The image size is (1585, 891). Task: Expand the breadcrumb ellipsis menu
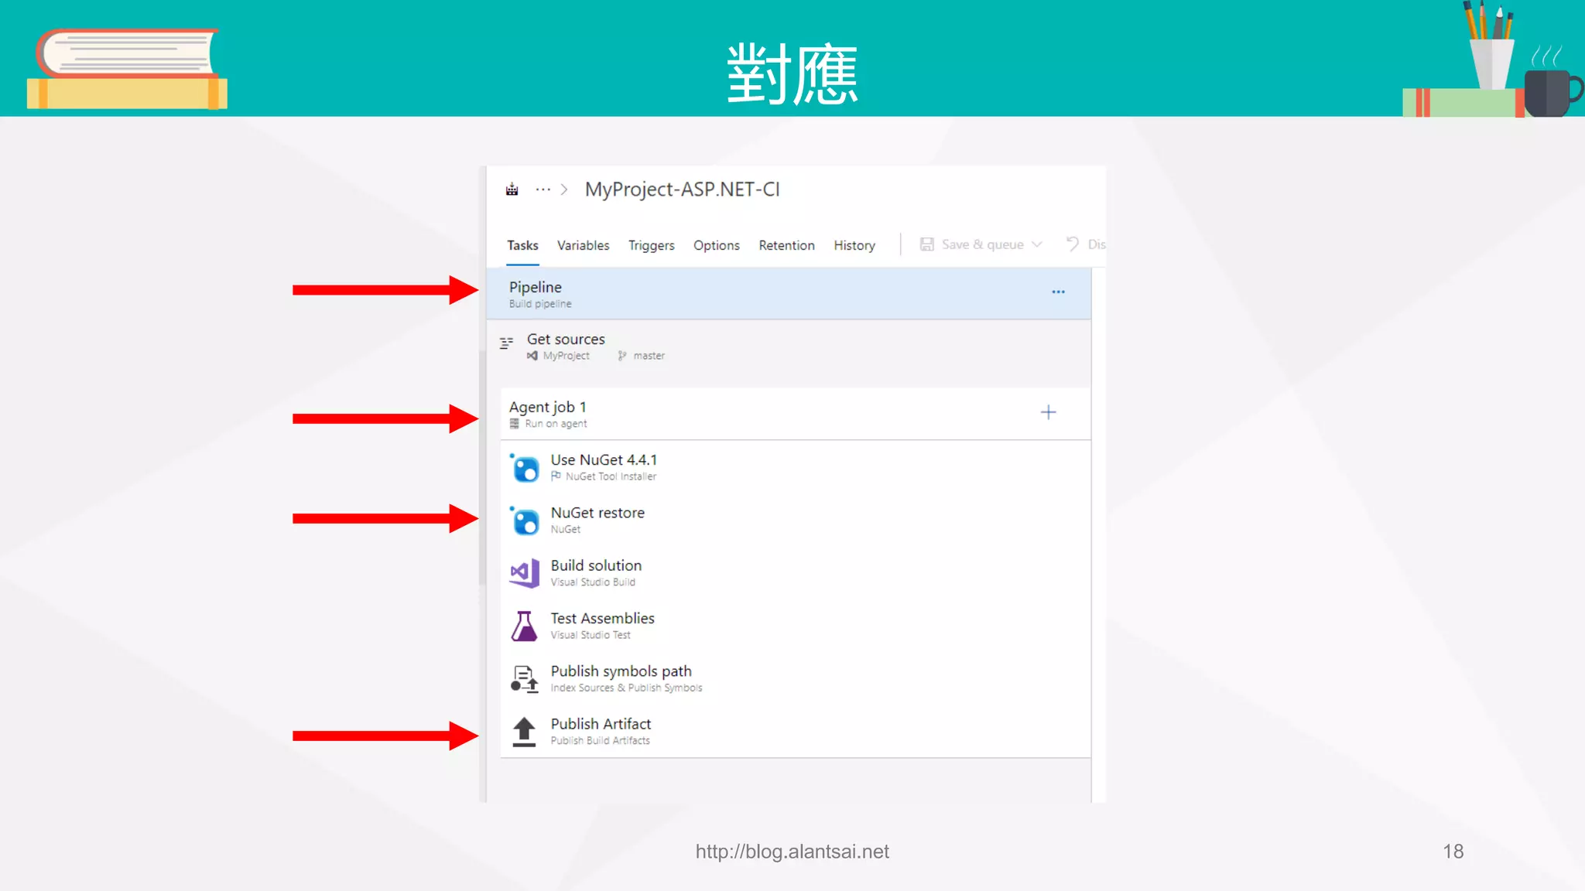pos(543,189)
